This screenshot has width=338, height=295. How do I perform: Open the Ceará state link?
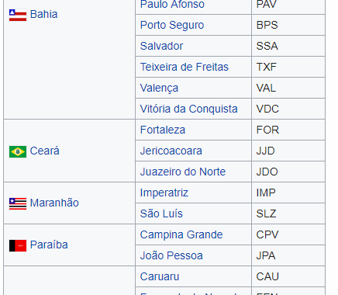tap(44, 151)
